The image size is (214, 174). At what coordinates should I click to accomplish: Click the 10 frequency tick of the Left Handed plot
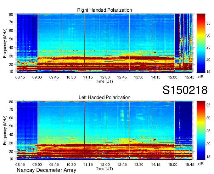11,159
